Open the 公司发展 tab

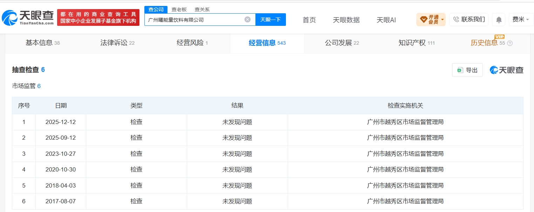coord(342,43)
